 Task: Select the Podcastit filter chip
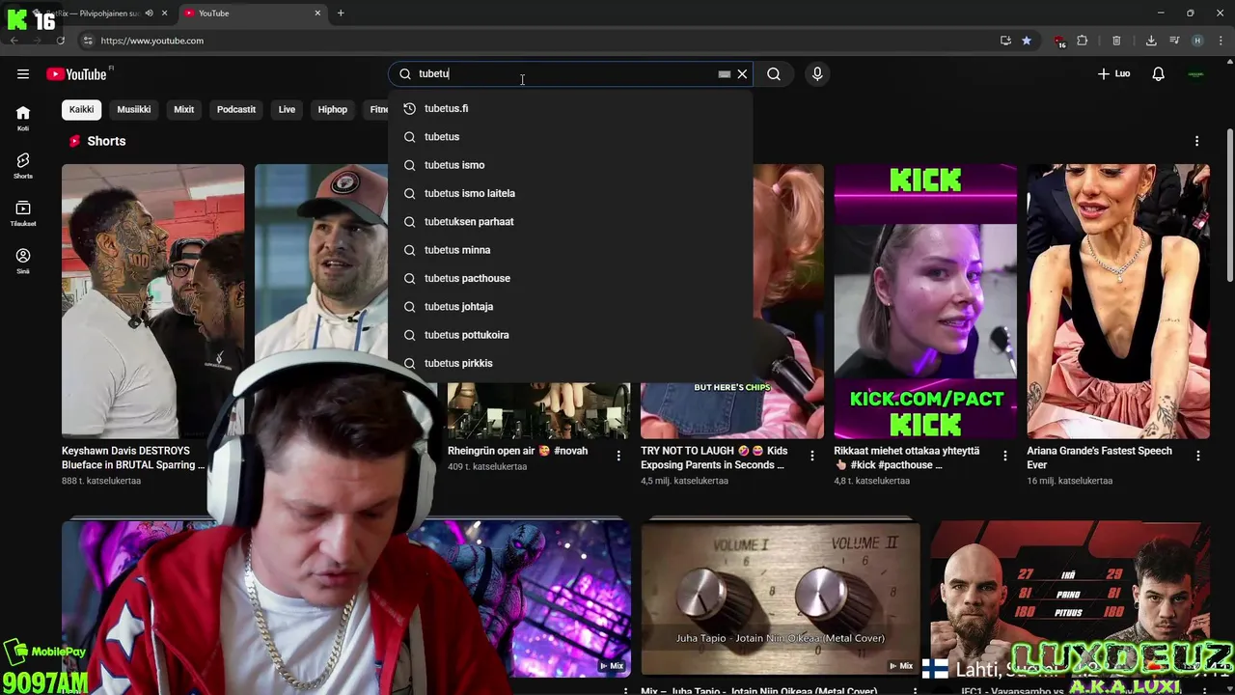pos(236,109)
